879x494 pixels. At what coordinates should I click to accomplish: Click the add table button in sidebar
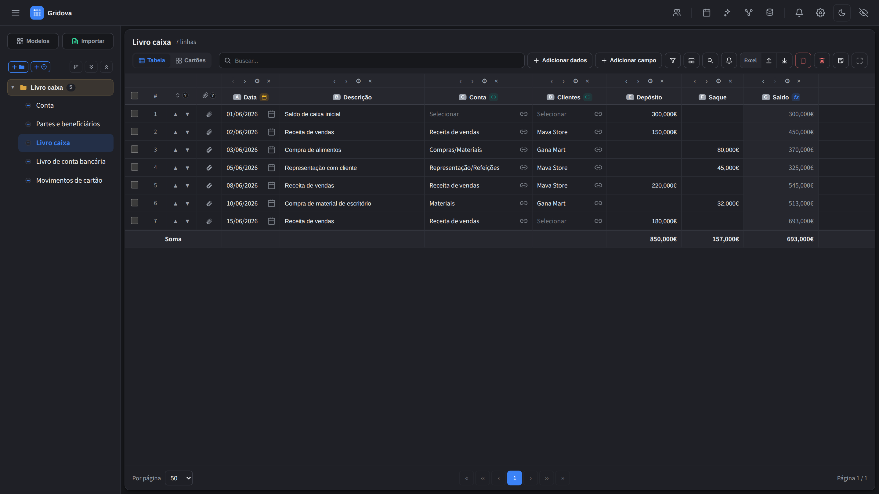(x=41, y=67)
